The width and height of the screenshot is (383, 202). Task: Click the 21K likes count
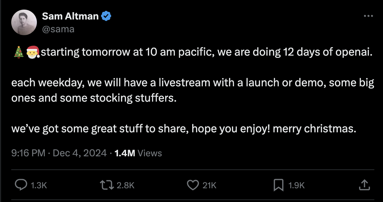click(209, 185)
